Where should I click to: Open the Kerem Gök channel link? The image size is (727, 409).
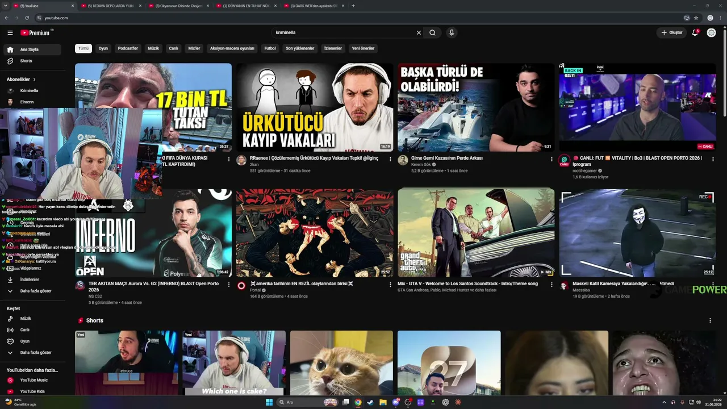421,165
